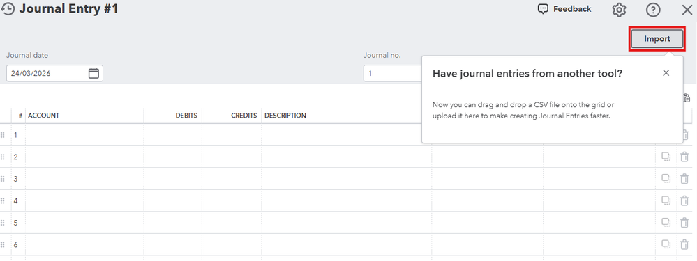The height and width of the screenshot is (261, 697).
Task: Click the Credits cell in row 5
Action: [x=232, y=223]
